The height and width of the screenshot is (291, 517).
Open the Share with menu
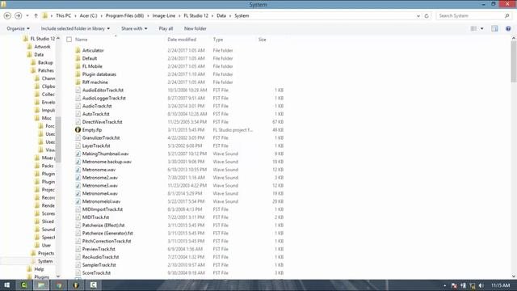(134, 28)
